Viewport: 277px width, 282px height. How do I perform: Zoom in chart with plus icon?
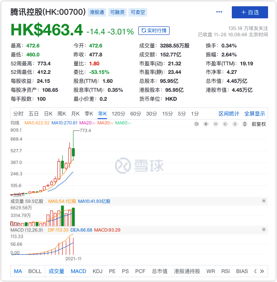point(206,124)
